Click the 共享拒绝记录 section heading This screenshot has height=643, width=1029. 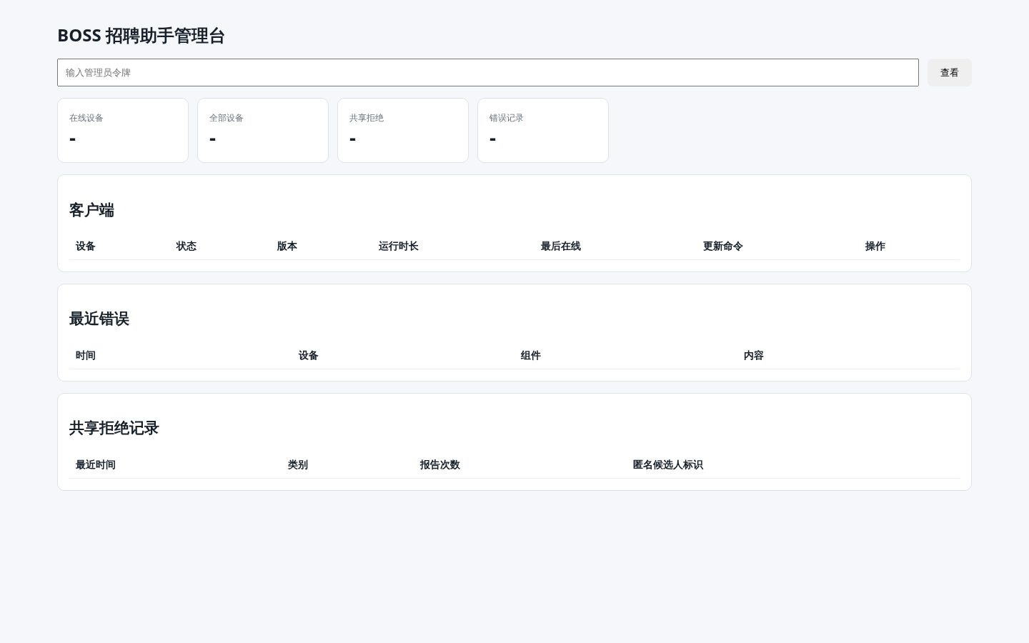pos(114,428)
